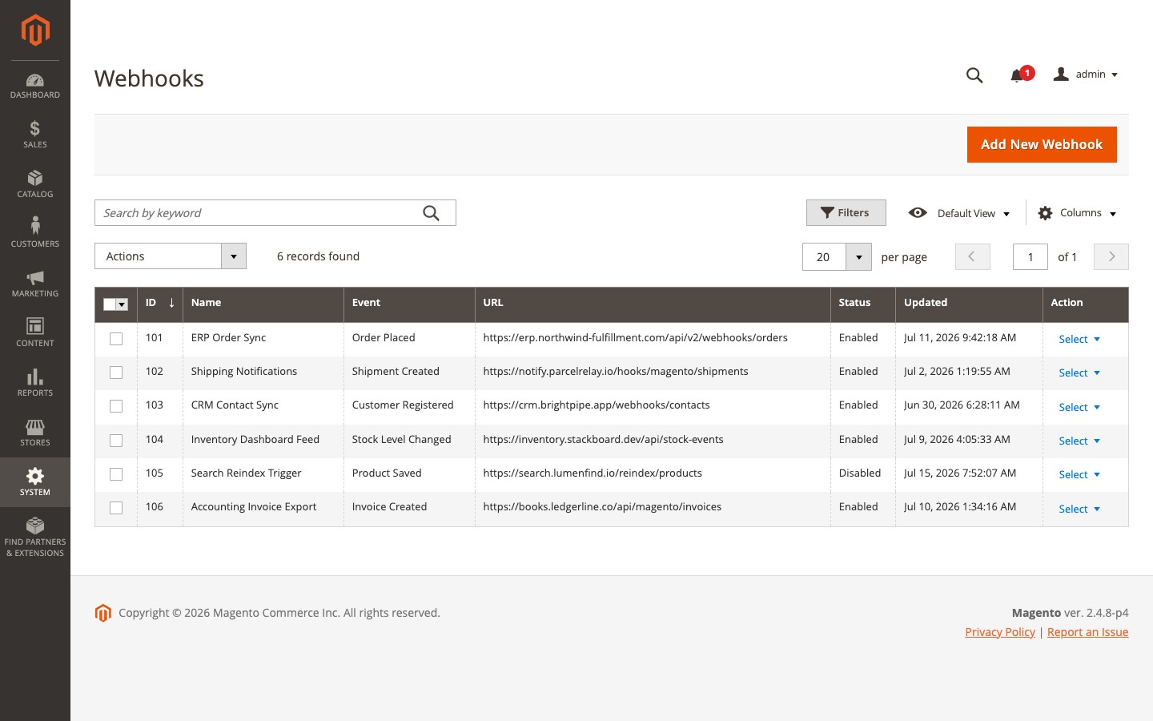
Task: Check the ERP Order Sync row checkbox
Action: pos(116,339)
